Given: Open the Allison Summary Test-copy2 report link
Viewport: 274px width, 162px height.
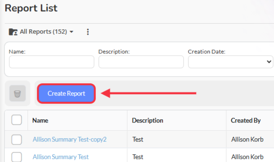Looking at the screenshot, I should pyautogui.click(x=69, y=139).
